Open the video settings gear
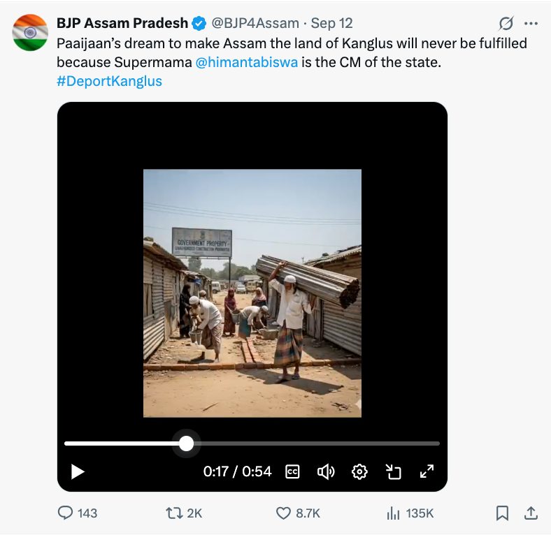The height and width of the screenshot is (535, 551). click(359, 471)
